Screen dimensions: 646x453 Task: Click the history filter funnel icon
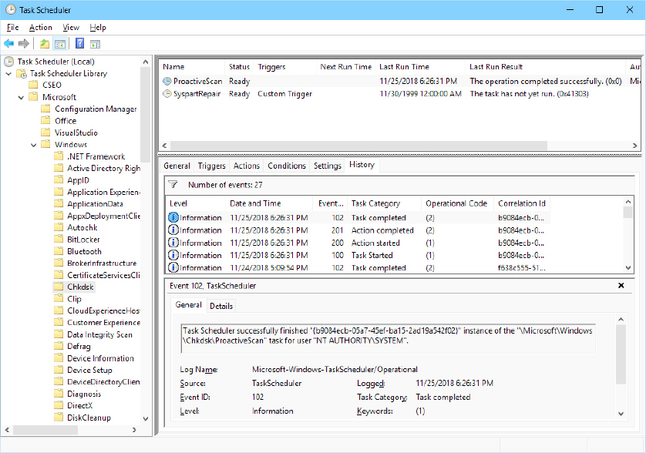coord(173,185)
